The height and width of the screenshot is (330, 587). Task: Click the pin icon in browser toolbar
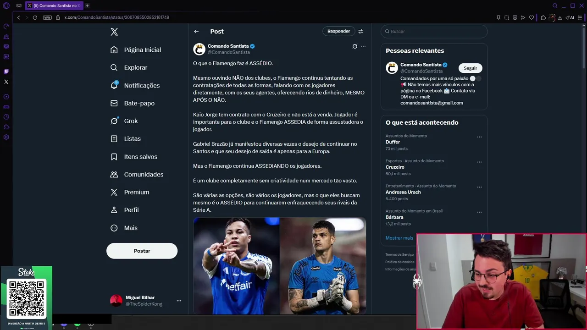tap(498, 17)
